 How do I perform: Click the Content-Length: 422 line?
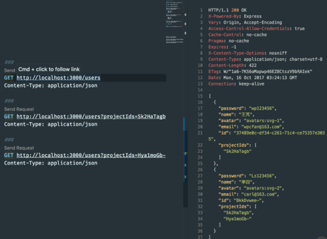click(x=232, y=65)
